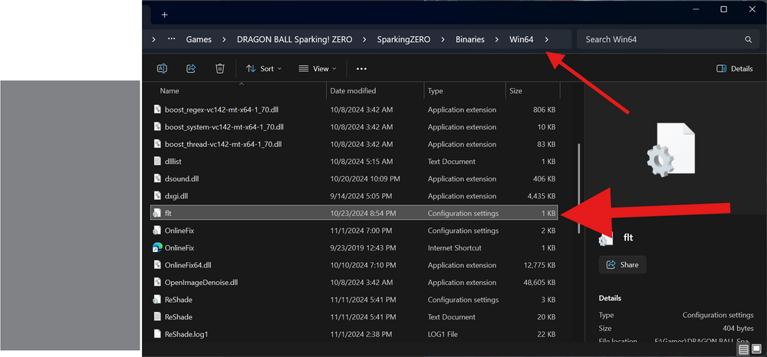
Task: Select OnlineFix64.dll file
Action: tap(354, 265)
